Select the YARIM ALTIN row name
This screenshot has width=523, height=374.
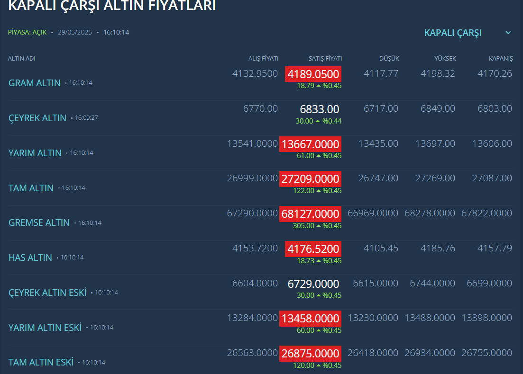click(35, 153)
